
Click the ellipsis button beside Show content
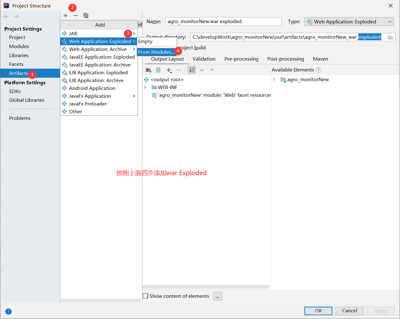click(218, 296)
